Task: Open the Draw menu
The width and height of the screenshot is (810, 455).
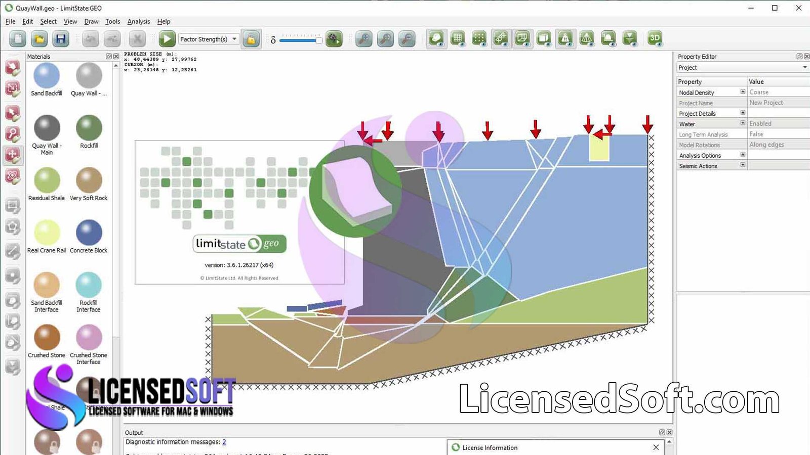Action: point(91,21)
